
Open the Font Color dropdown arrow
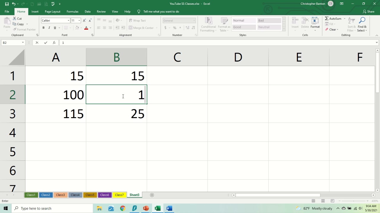tap(91, 28)
